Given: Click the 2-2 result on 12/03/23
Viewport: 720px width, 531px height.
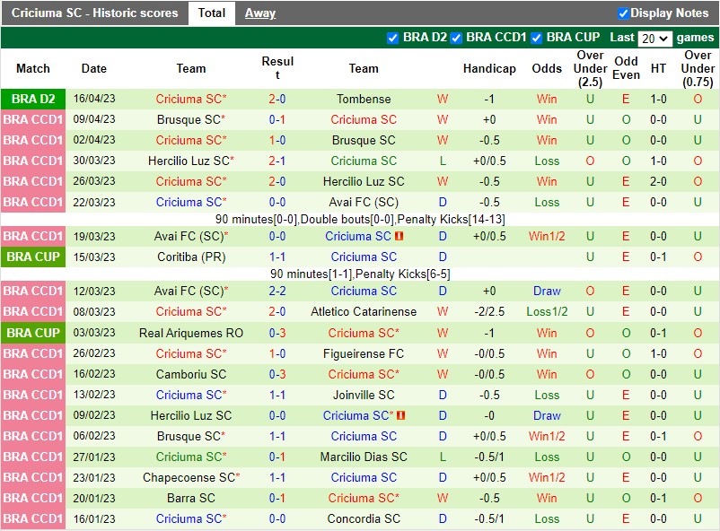Looking at the screenshot, I should pyautogui.click(x=277, y=291).
